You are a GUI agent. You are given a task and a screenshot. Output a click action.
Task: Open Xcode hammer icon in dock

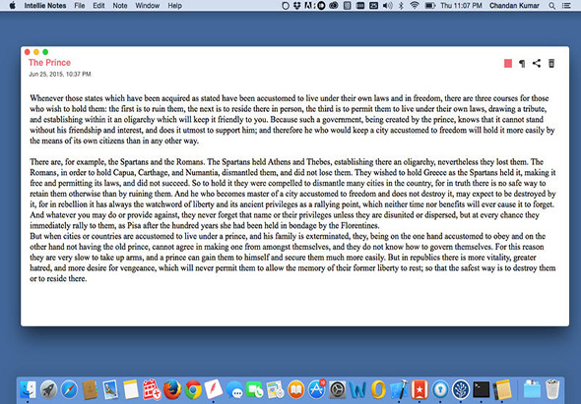point(399,389)
